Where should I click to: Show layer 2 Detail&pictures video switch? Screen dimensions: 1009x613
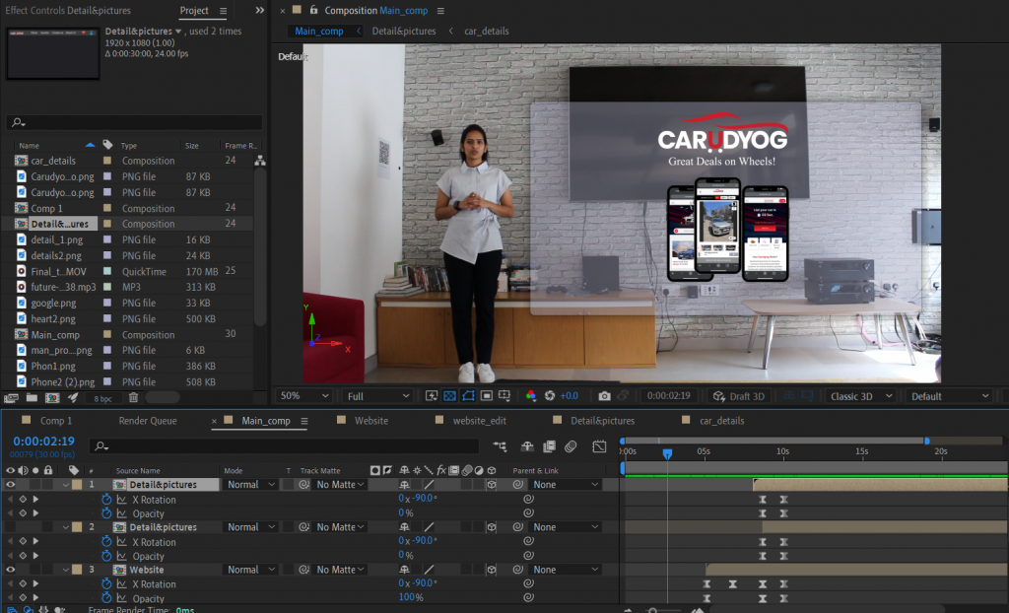click(10, 527)
